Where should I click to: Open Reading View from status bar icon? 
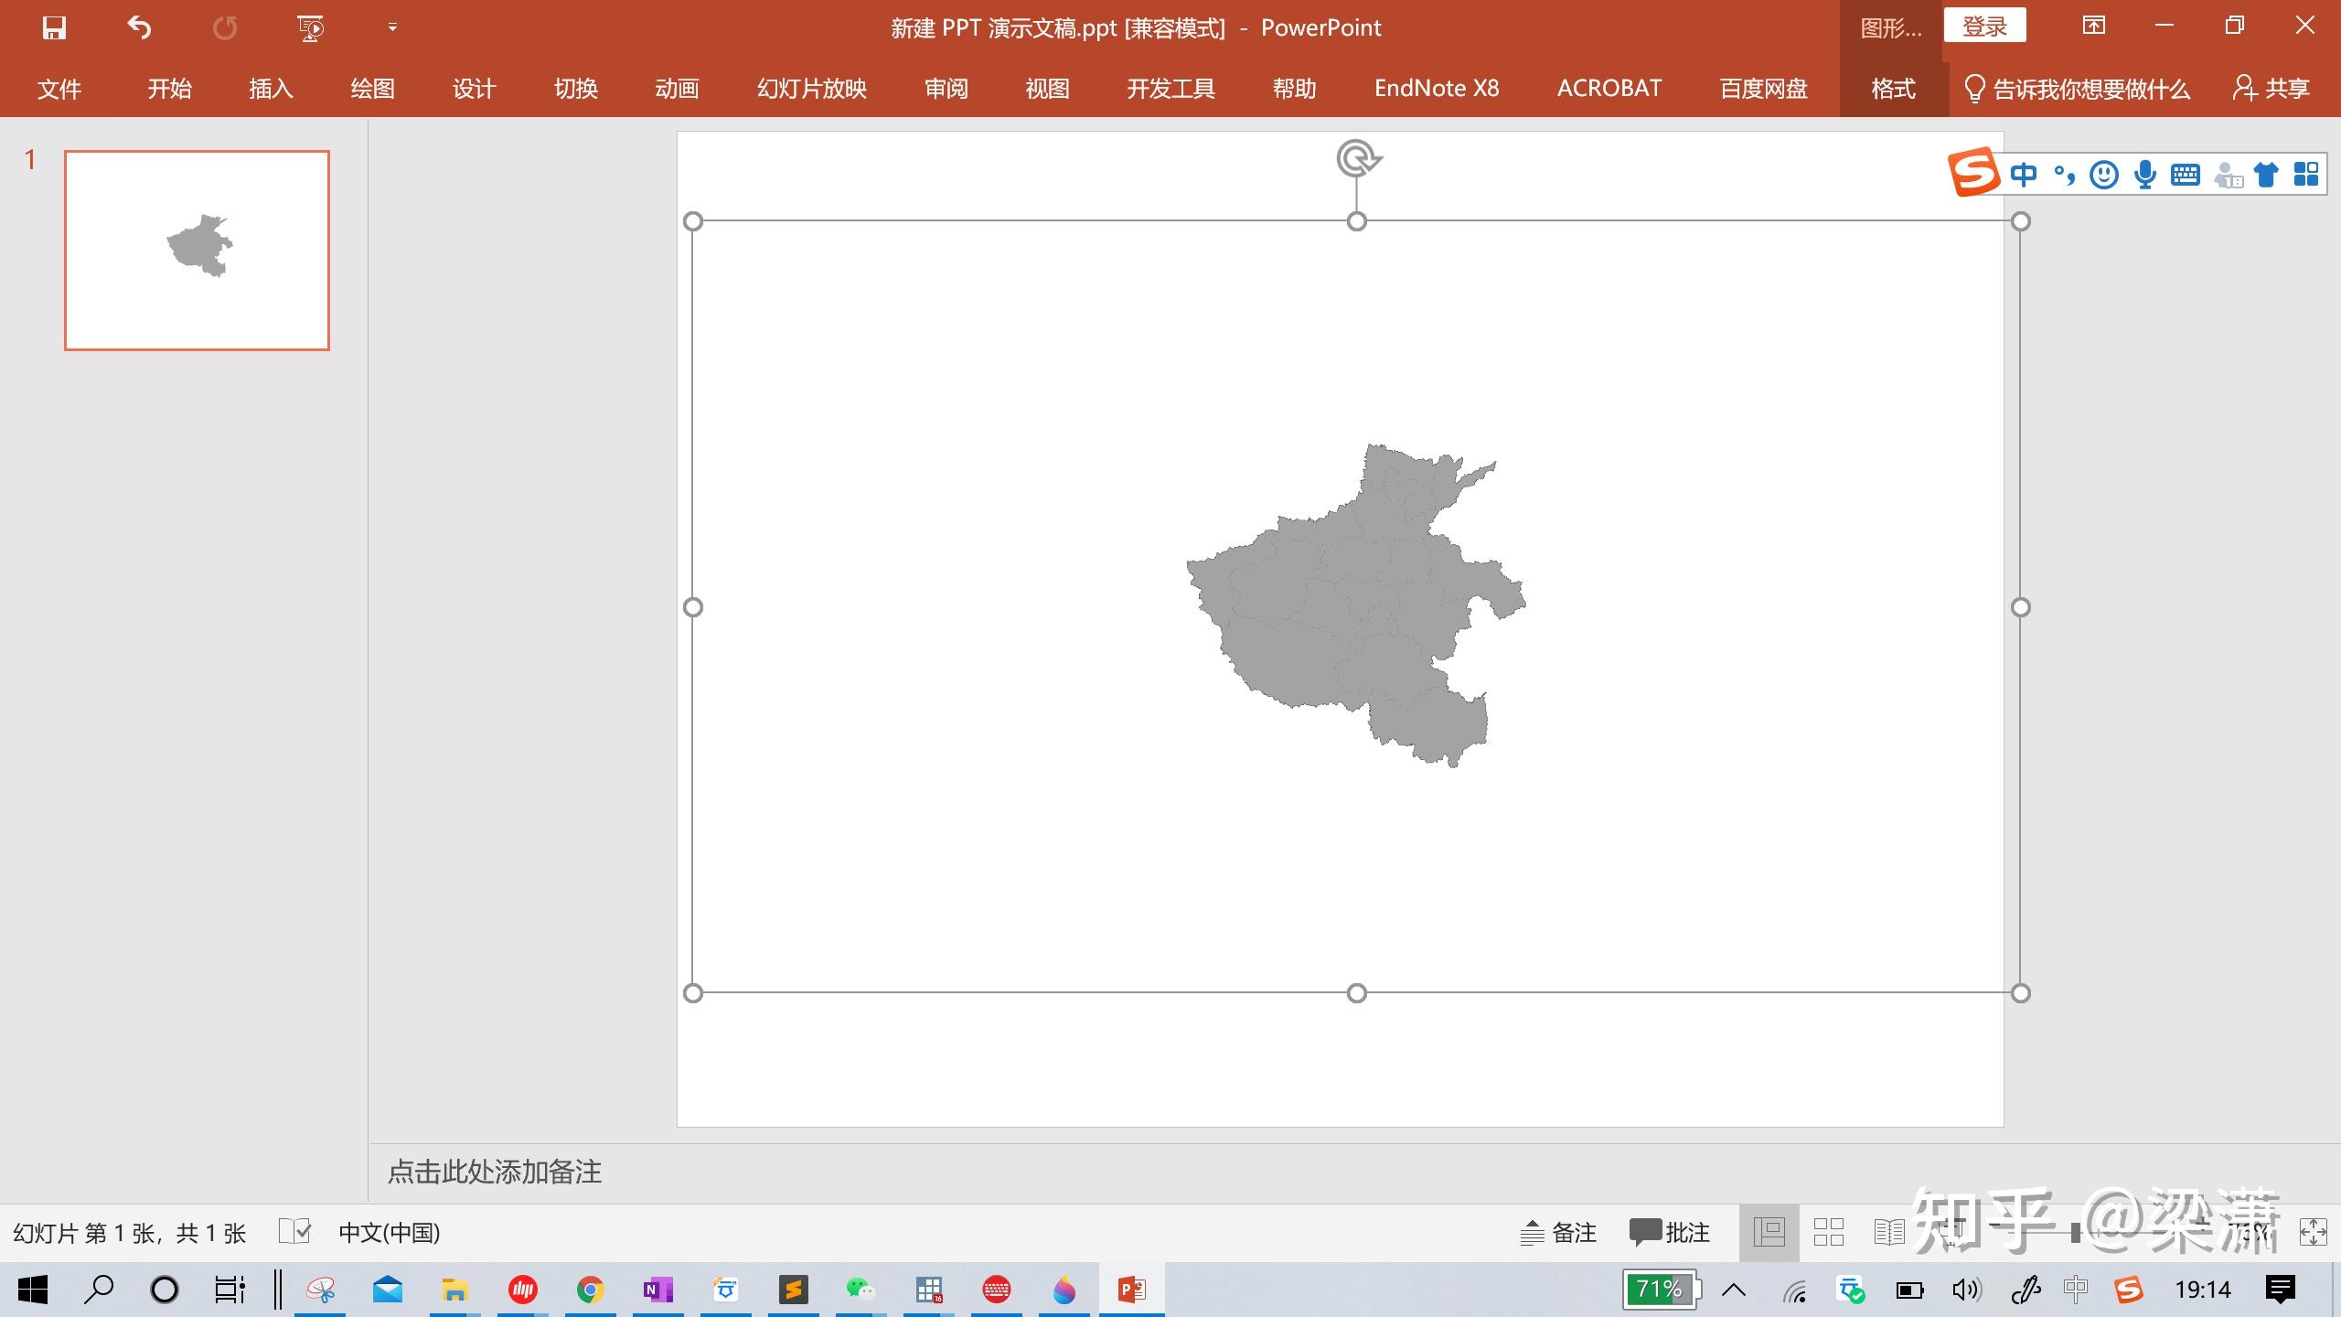point(1890,1233)
